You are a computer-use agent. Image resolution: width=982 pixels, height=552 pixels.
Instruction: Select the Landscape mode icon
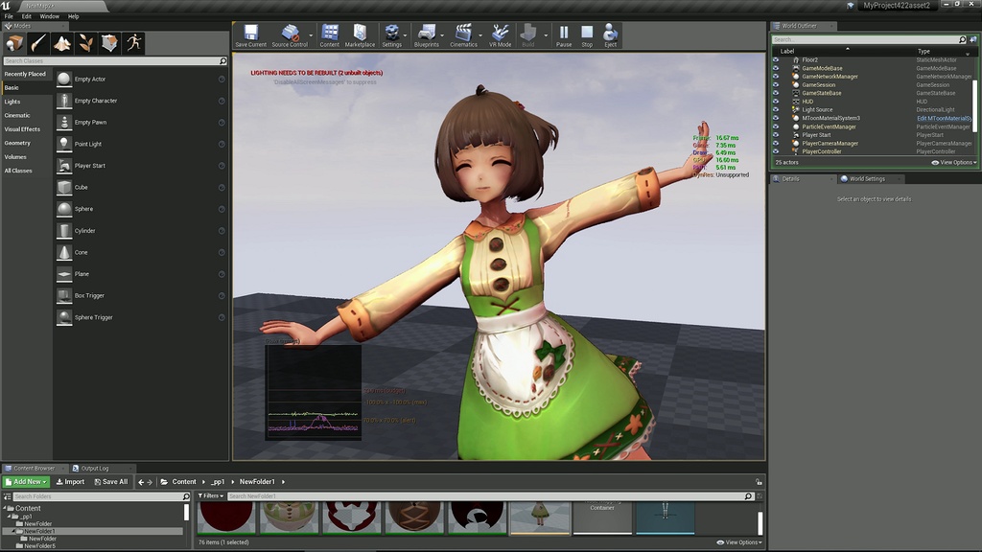(x=62, y=43)
